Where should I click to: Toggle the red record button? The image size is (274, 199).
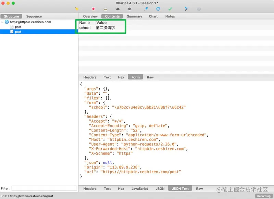point(93,9)
